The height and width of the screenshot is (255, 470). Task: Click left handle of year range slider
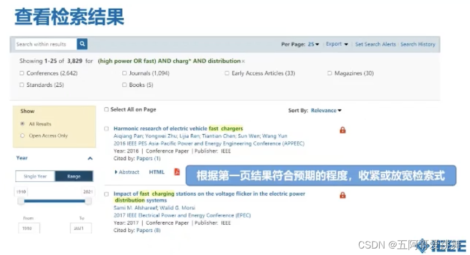21,201
